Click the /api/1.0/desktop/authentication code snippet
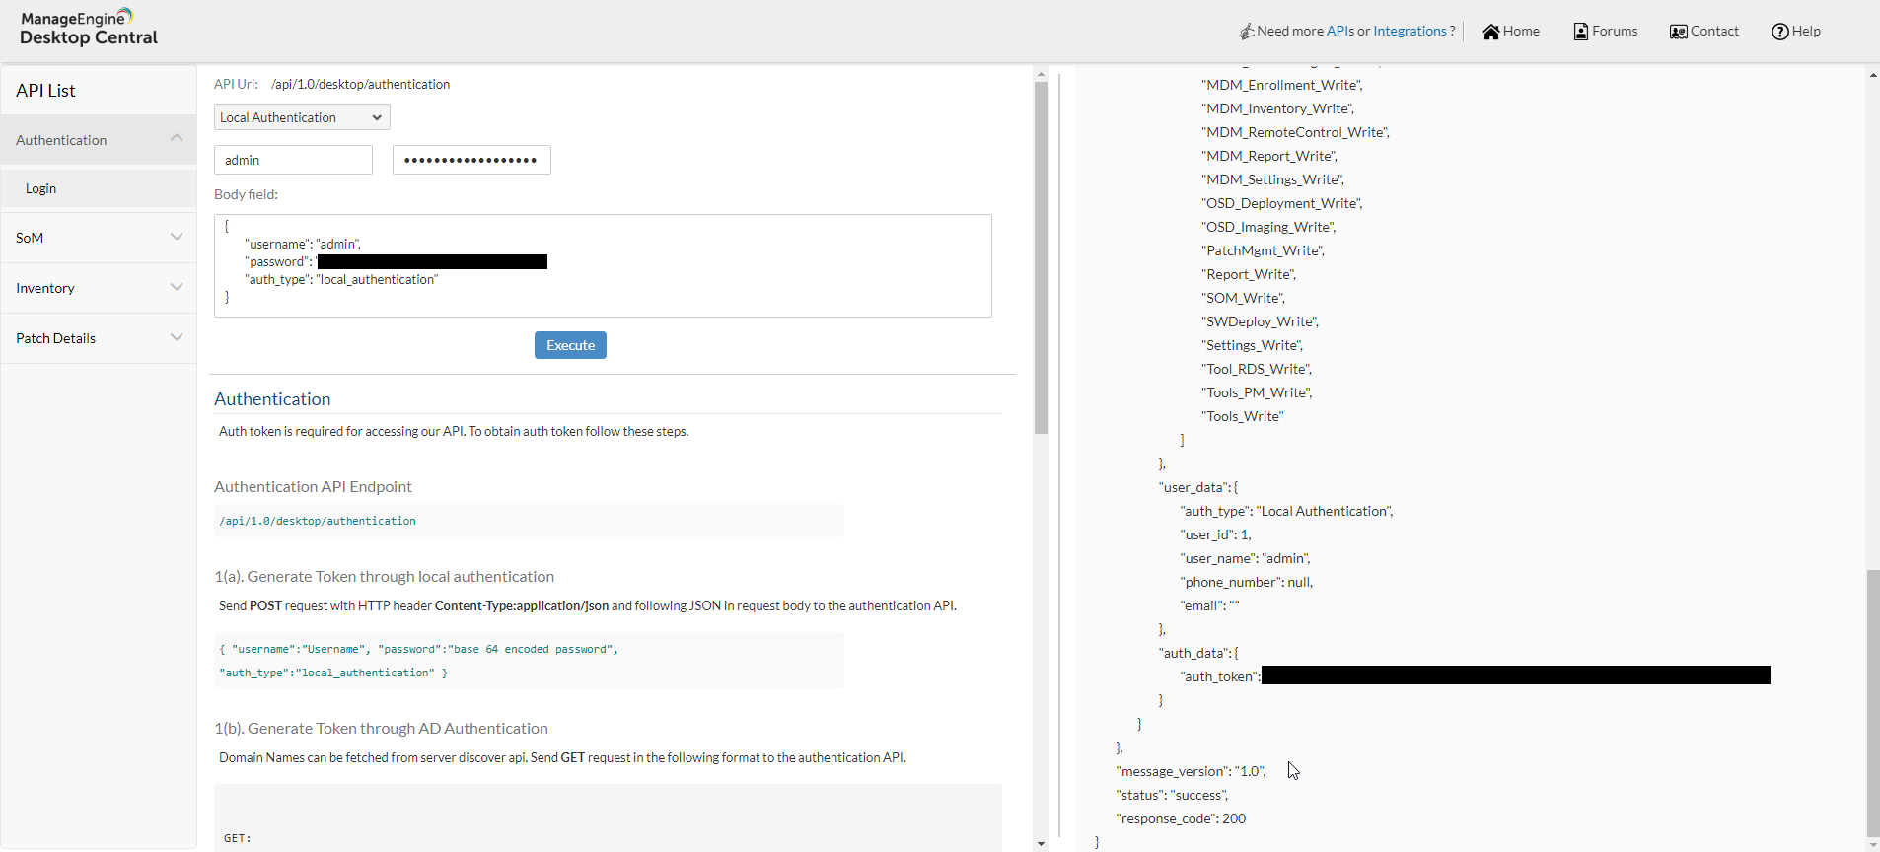 tap(318, 521)
